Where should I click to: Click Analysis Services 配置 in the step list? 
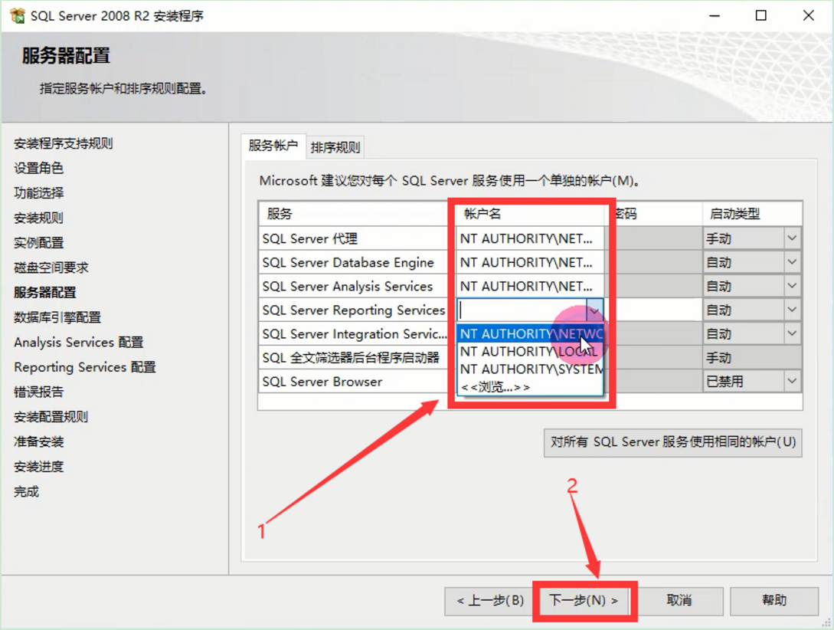[x=79, y=342]
